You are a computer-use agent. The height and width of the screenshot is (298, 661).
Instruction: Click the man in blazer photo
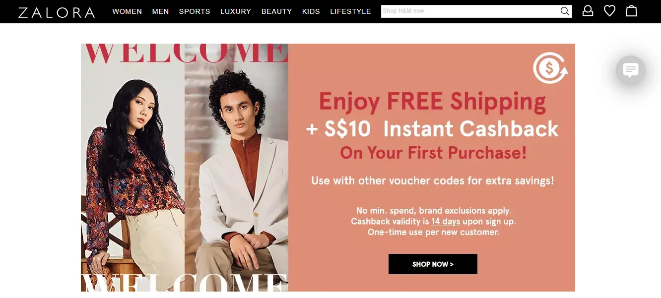tap(236, 168)
